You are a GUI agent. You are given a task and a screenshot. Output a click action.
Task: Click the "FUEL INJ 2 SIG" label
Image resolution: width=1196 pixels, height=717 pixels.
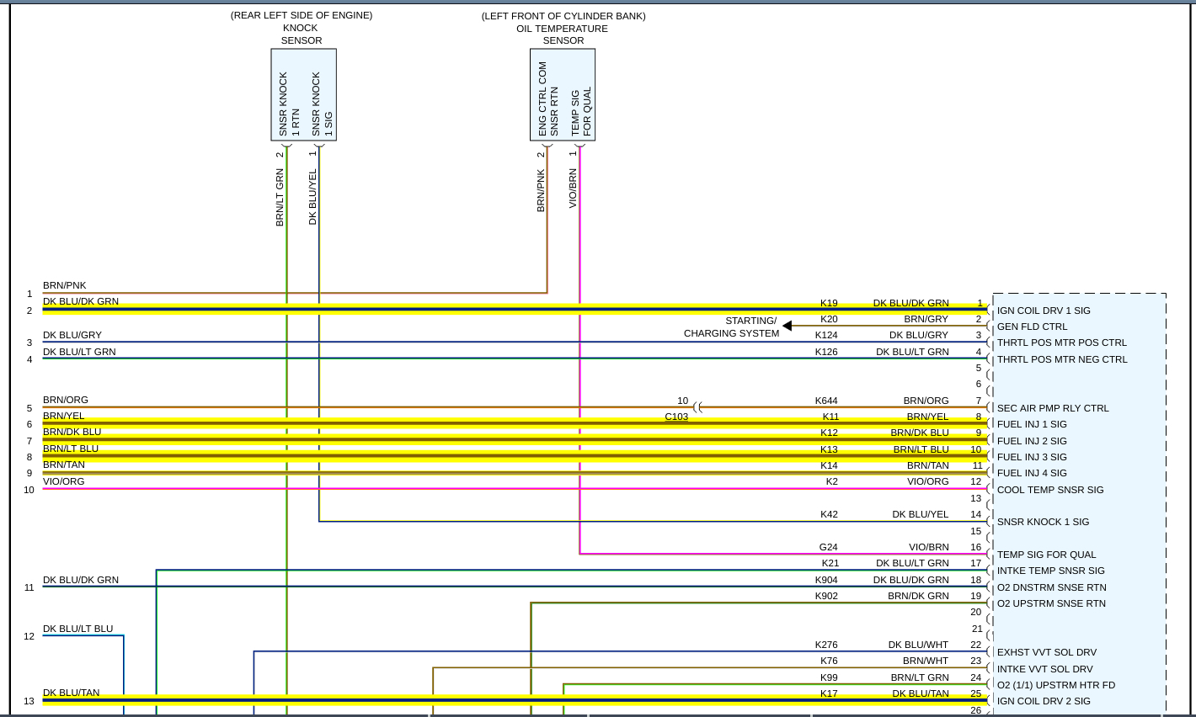1032,441
